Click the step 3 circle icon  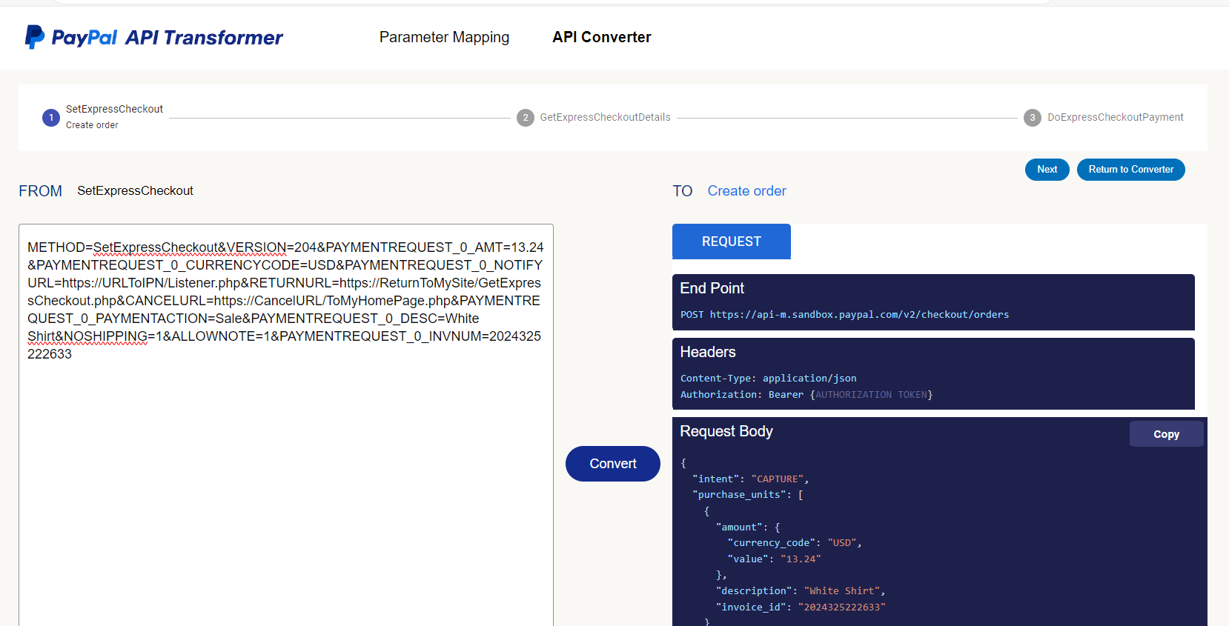(1033, 118)
